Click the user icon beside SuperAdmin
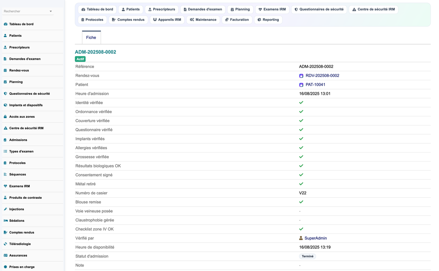Viewport: 439px width, 271px height. 301,238
